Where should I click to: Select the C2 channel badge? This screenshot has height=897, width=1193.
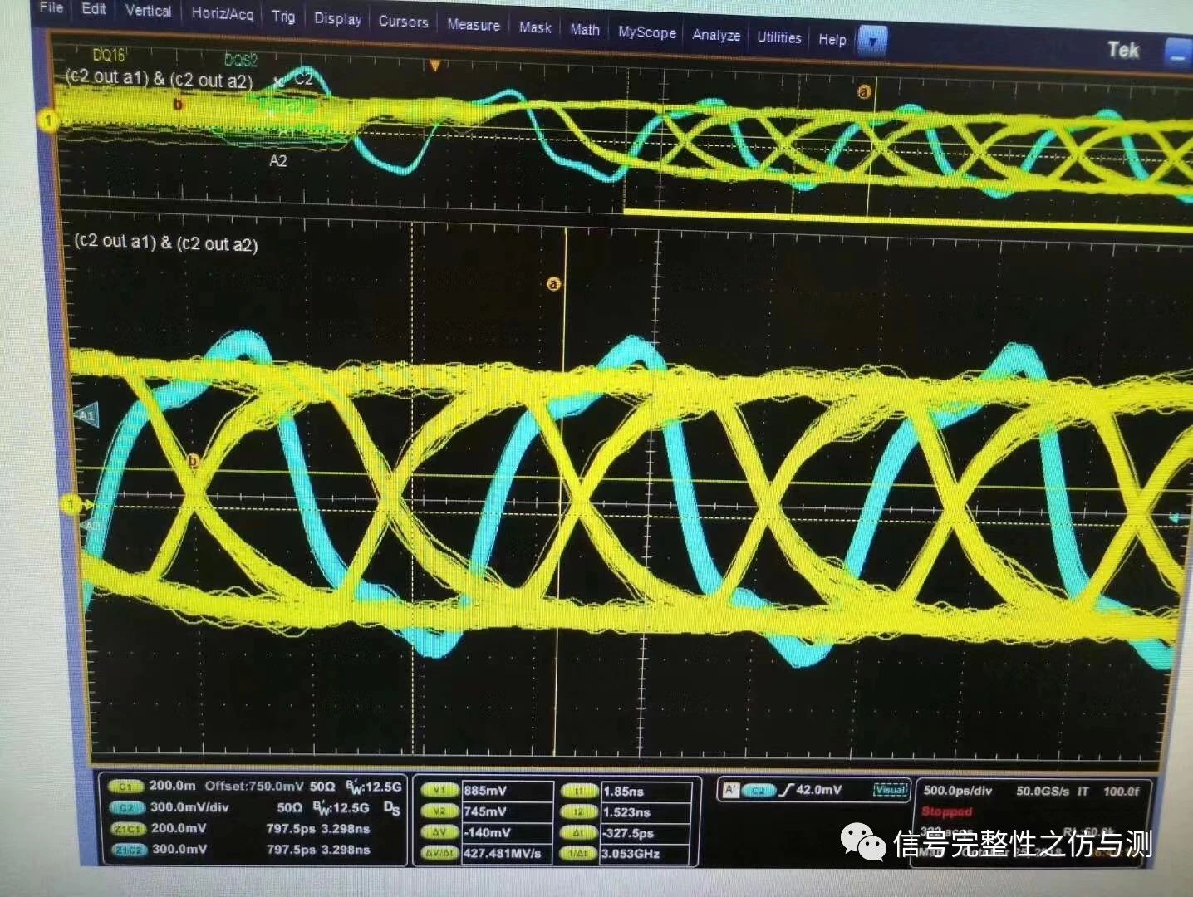pyautogui.click(x=126, y=807)
